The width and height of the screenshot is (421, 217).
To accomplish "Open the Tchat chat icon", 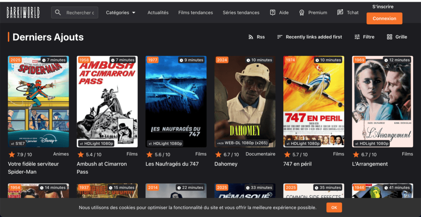I will [x=340, y=12].
